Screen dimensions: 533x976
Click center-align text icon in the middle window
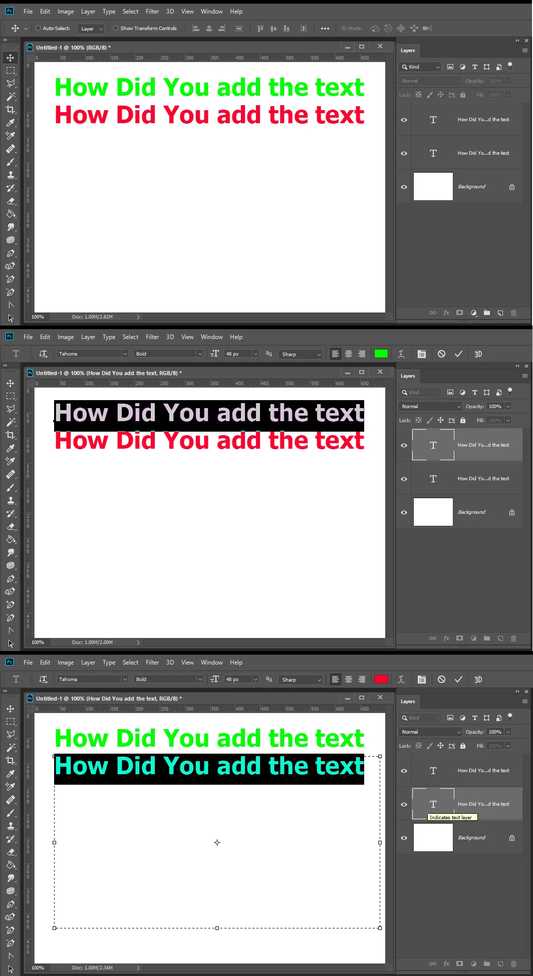pos(349,354)
